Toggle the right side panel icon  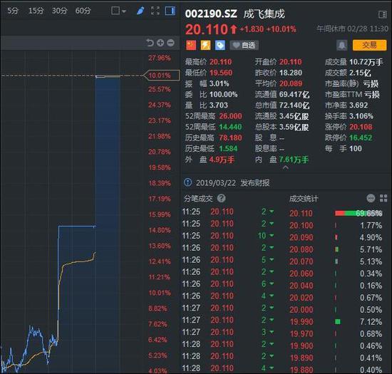170,11
